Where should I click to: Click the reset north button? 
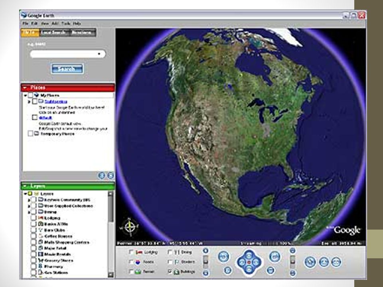228,270
